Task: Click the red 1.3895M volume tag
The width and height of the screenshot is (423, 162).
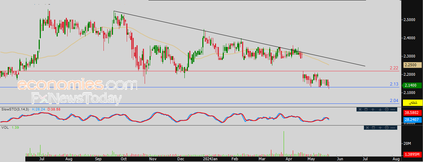Action: pyautogui.click(x=412, y=154)
